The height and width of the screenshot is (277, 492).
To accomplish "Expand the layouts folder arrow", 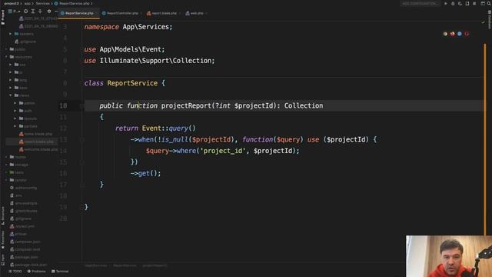I will click(15, 118).
